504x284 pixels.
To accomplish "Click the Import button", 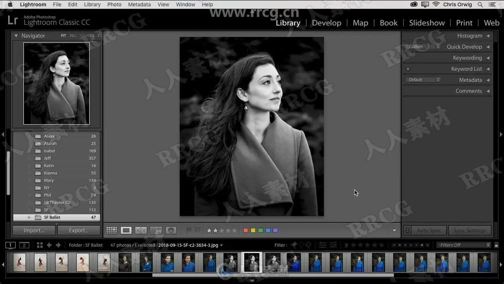I will click(x=34, y=231).
